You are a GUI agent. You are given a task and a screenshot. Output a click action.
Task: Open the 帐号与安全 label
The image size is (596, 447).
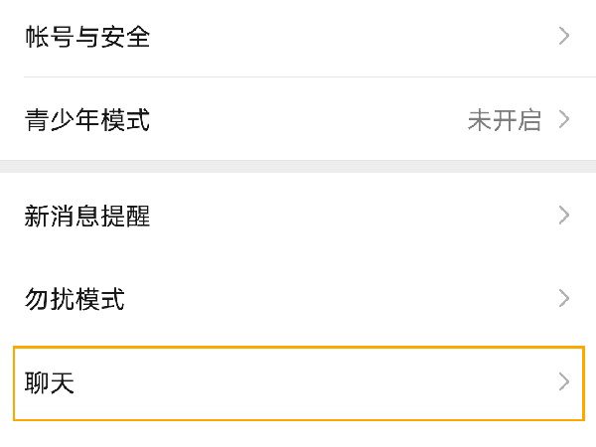click(87, 38)
